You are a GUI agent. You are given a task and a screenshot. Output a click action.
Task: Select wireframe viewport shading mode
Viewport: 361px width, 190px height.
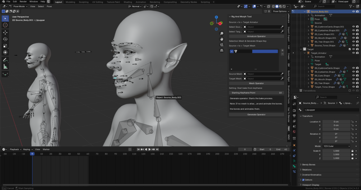coord(273,6)
